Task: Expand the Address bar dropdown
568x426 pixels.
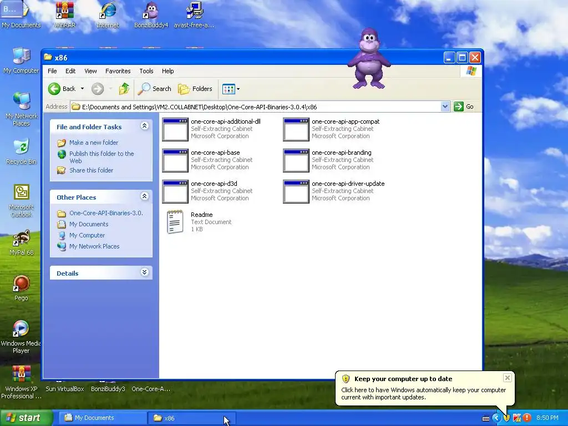Action: point(445,106)
